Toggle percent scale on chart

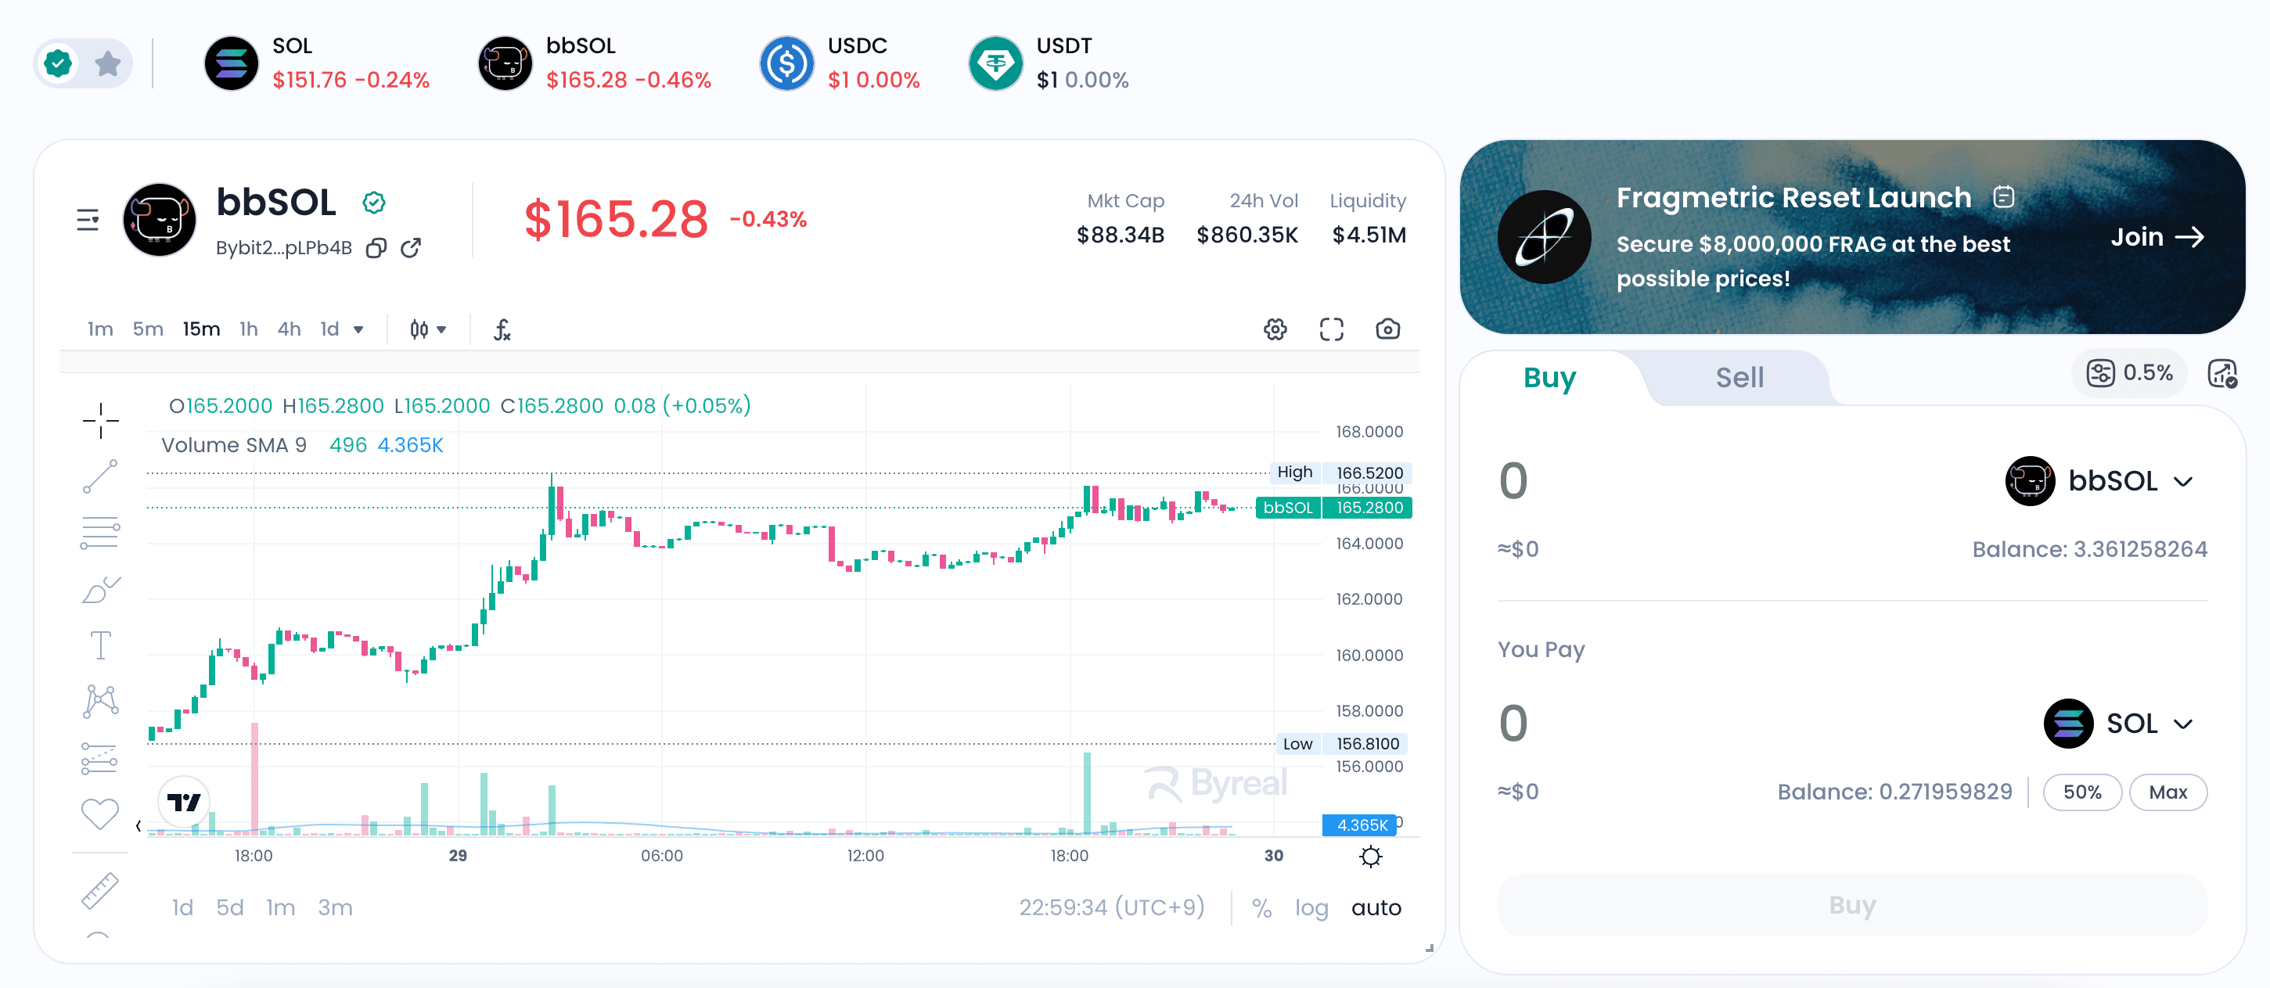[x=1262, y=908]
